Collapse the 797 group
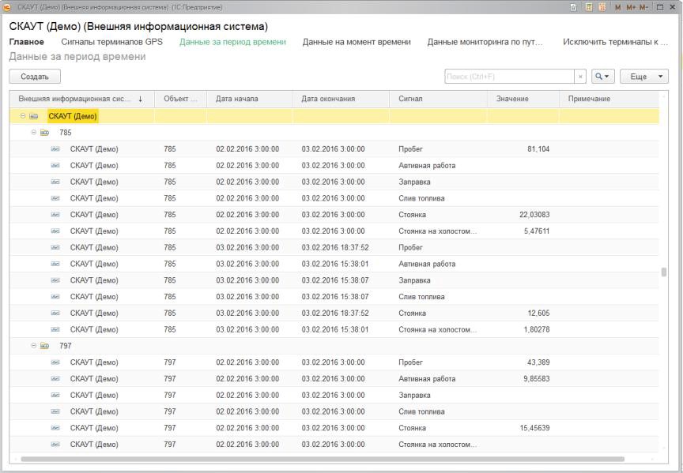683x473 pixels. (33, 346)
